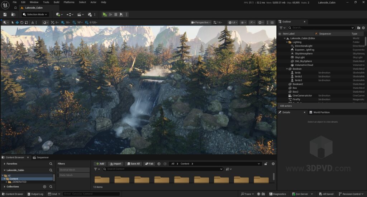Open the Outliner settings gear icon
This screenshot has width=367, height=197.
(x=363, y=28)
